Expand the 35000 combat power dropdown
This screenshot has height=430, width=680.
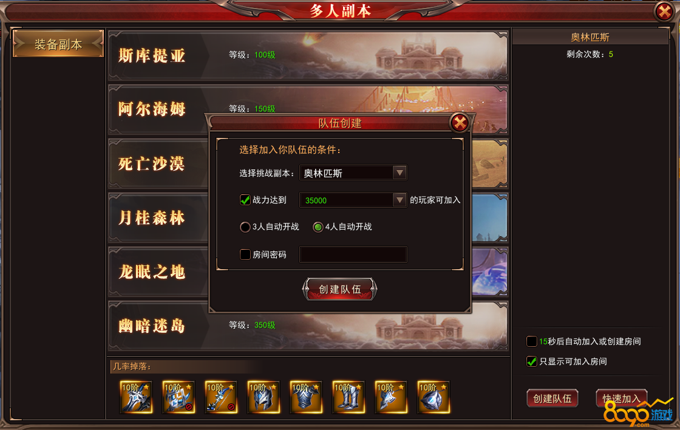coord(399,200)
